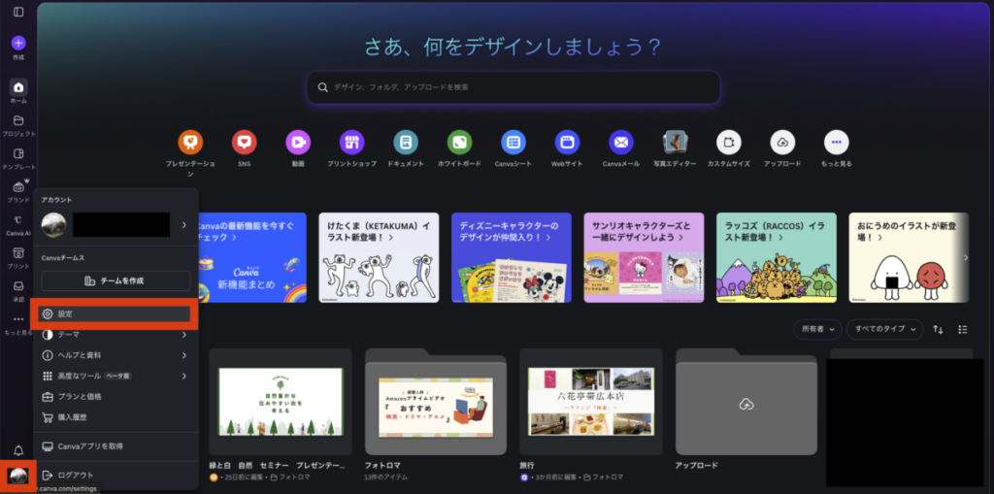Choose Custom Size (カスタムサイズ) icon
994x494 pixels.
pyautogui.click(x=729, y=142)
